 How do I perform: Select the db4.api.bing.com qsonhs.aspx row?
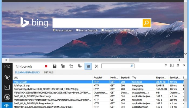coord(98,107)
